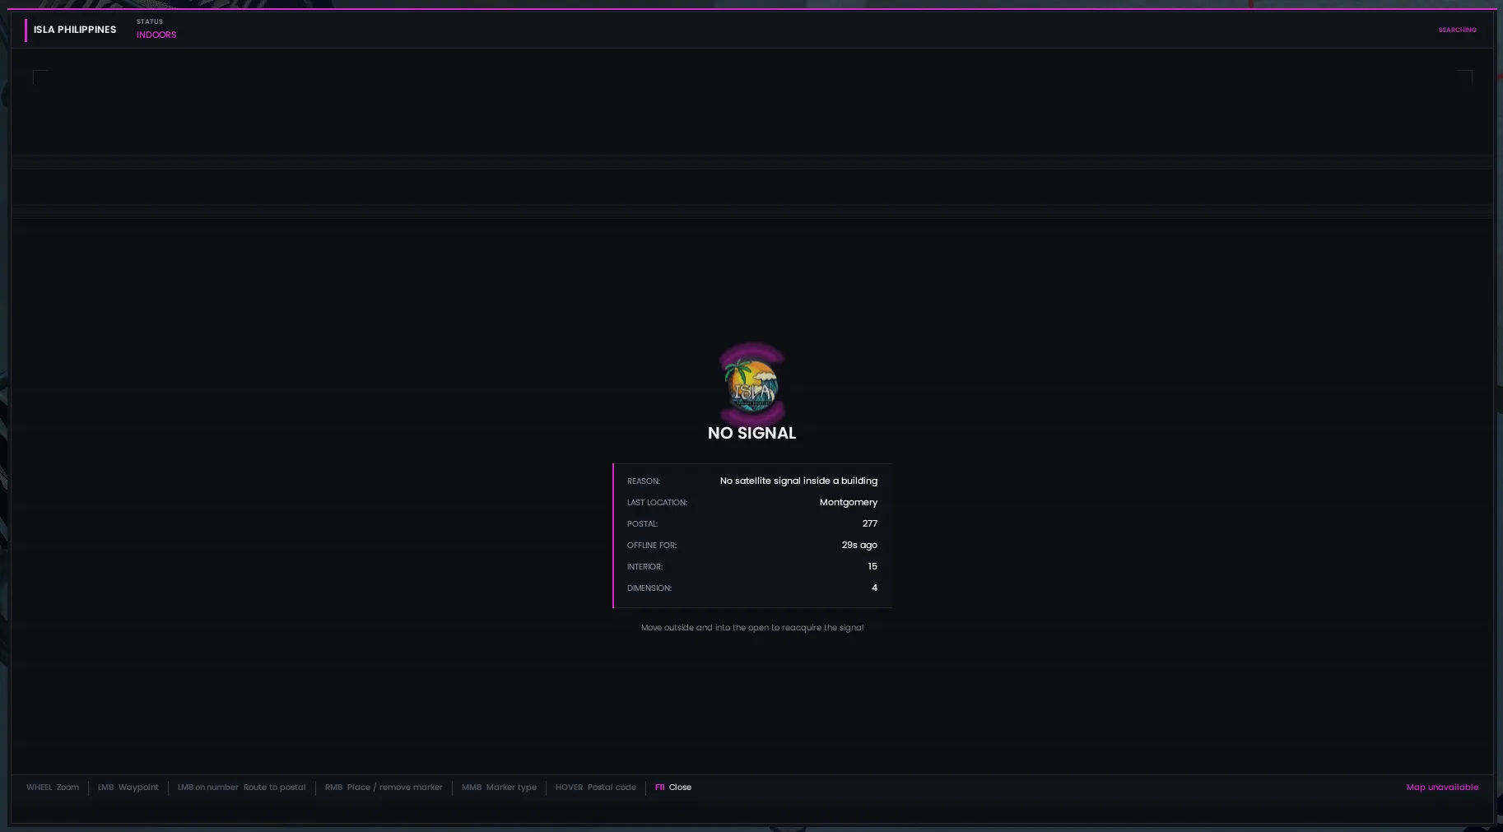Click 'RMB Place / remove marker' hint
Image resolution: width=1503 pixels, height=832 pixels.
[x=384, y=788]
